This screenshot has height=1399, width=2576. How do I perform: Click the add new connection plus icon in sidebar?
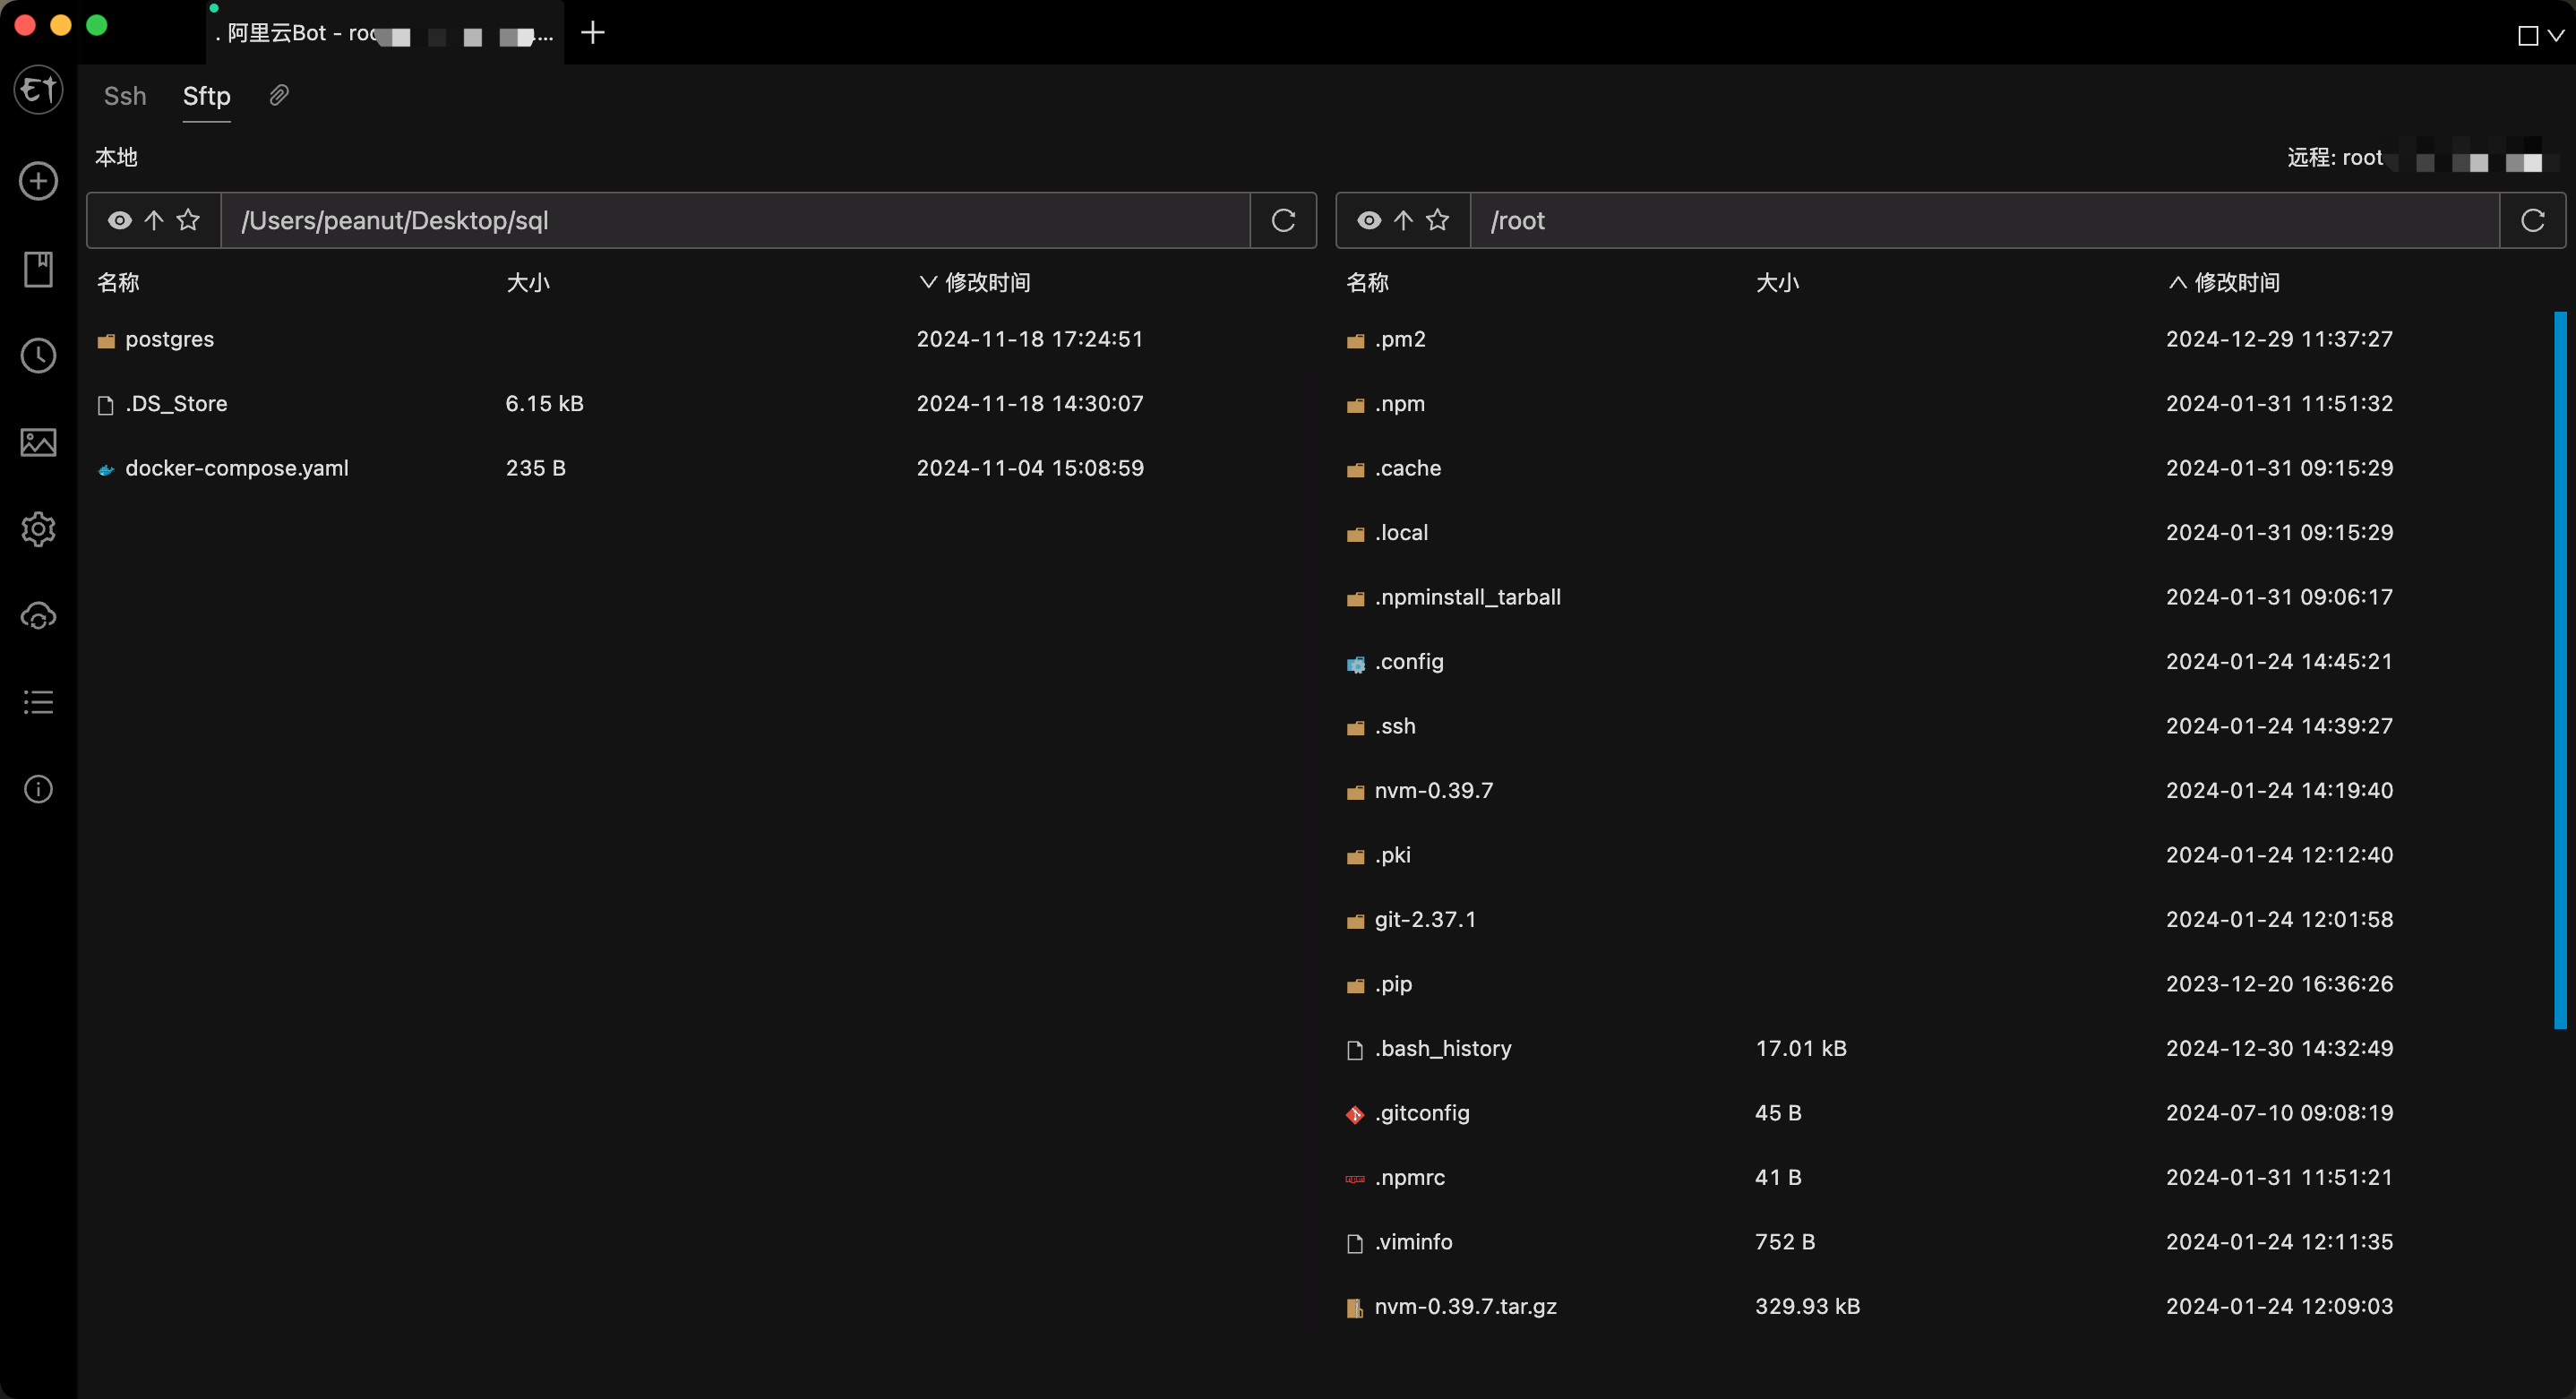pos(38,181)
